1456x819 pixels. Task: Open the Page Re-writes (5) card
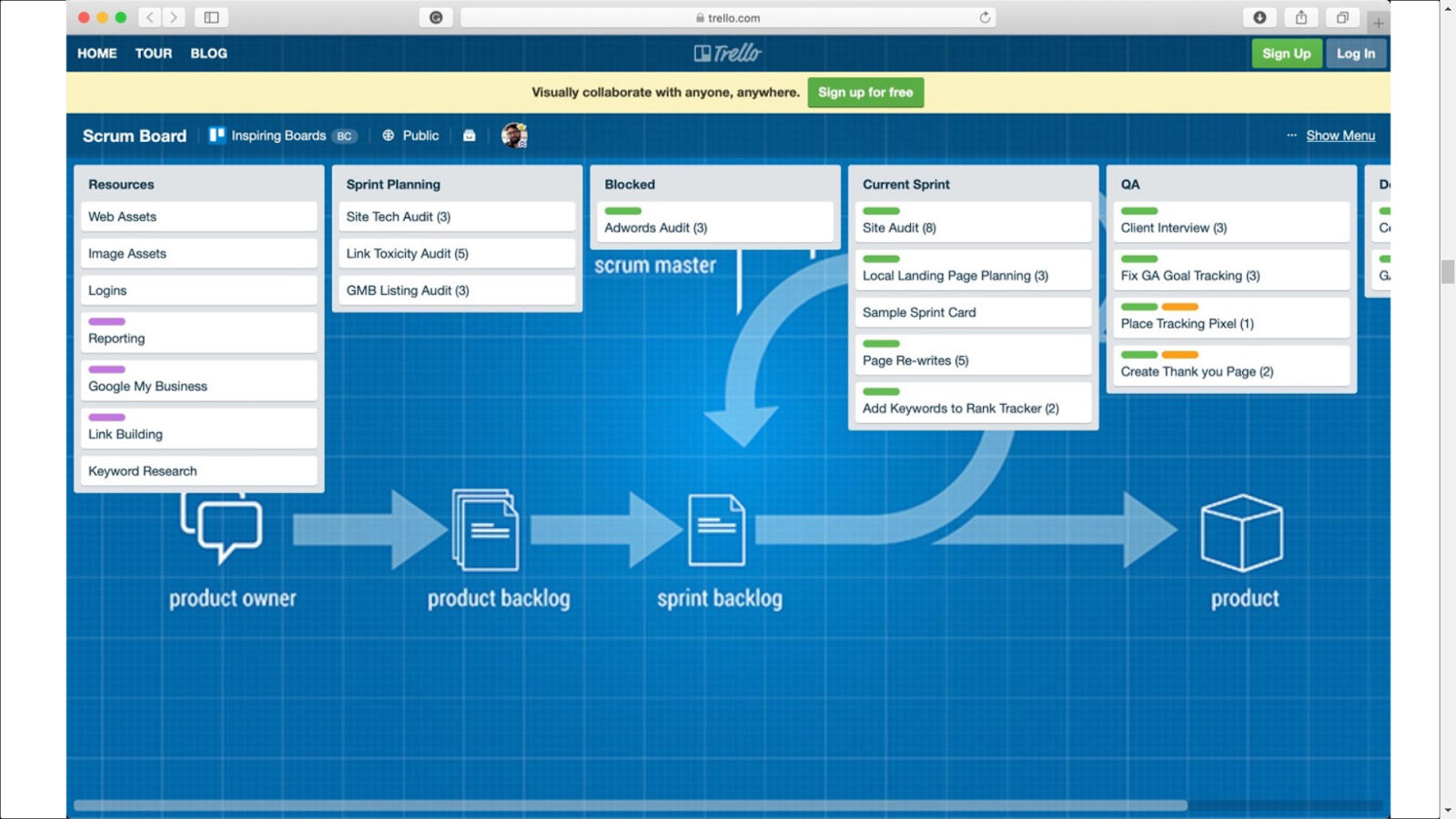(974, 355)
